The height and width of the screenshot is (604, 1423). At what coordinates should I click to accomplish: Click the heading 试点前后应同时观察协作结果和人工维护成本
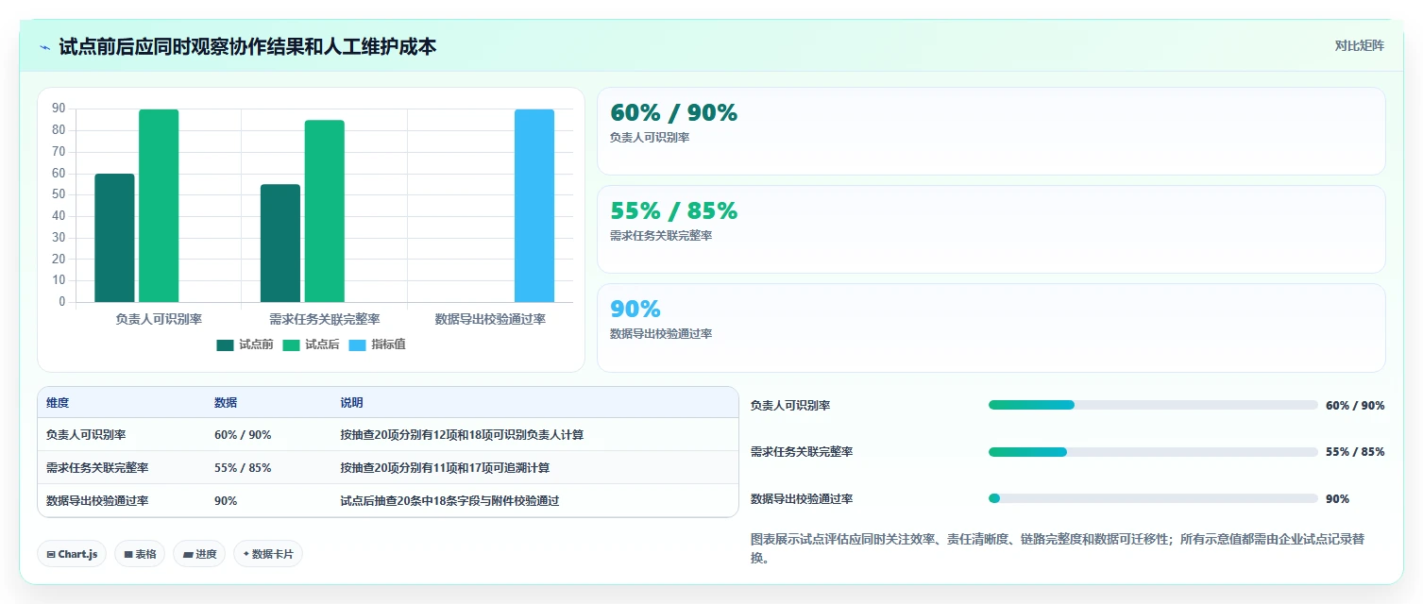click(247, 46)
